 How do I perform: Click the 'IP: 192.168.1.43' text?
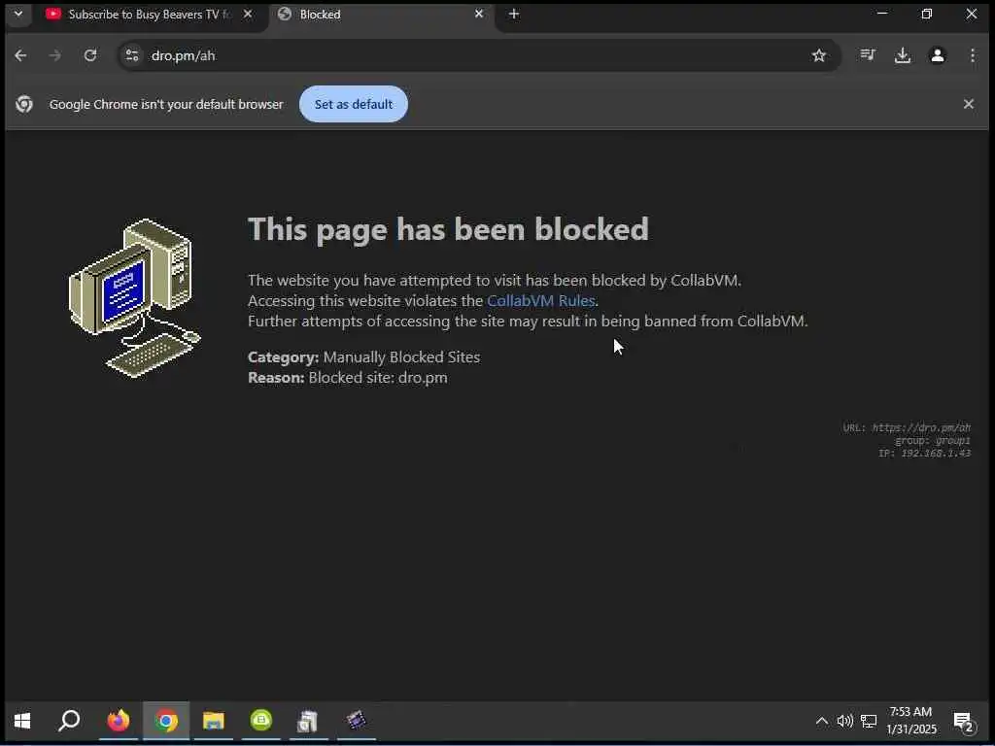(x=925, y=453)
